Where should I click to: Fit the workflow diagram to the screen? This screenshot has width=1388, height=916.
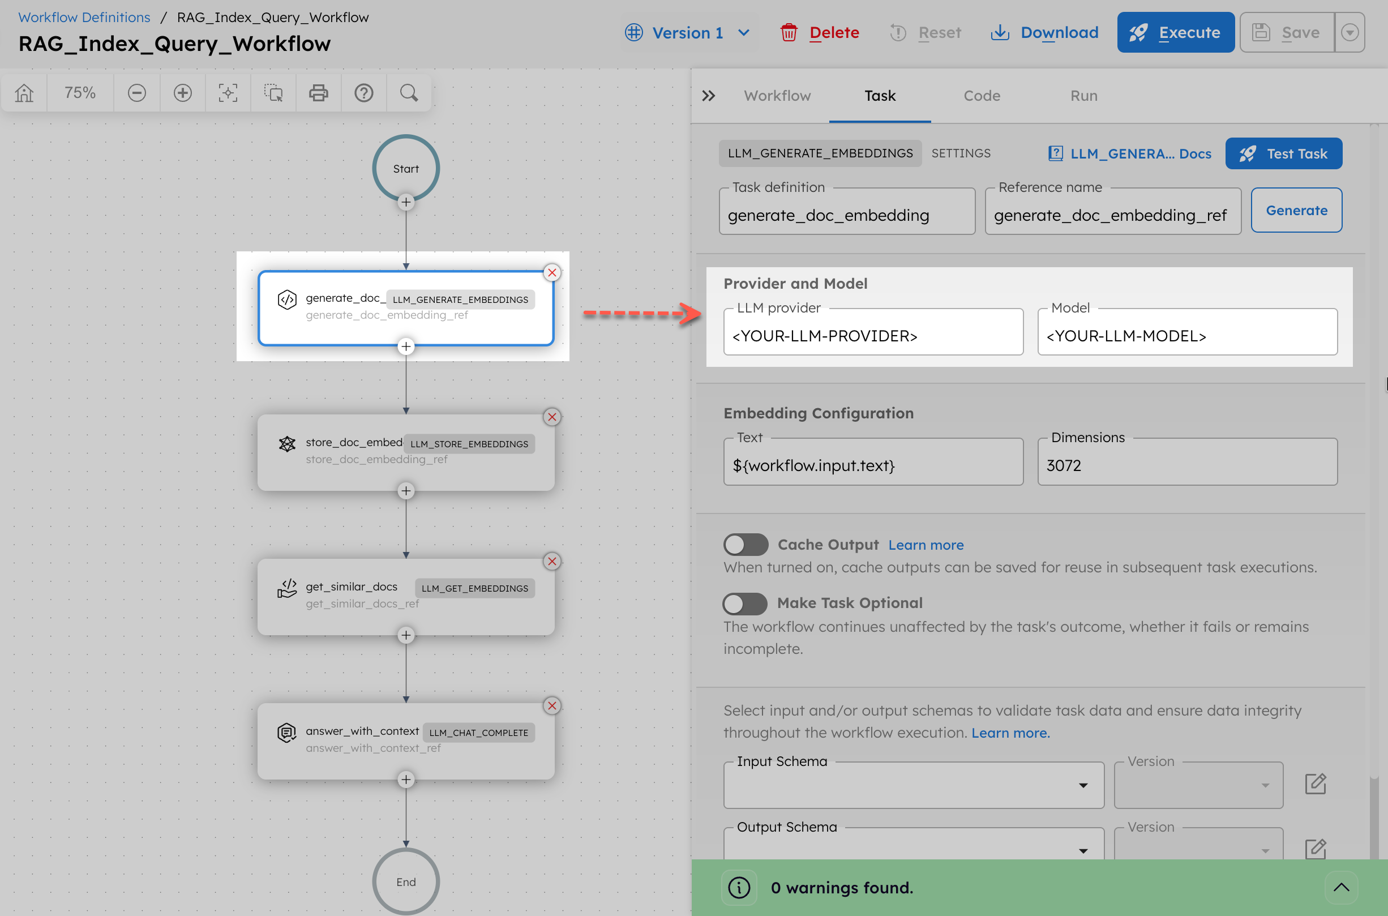tap(228, 92)
